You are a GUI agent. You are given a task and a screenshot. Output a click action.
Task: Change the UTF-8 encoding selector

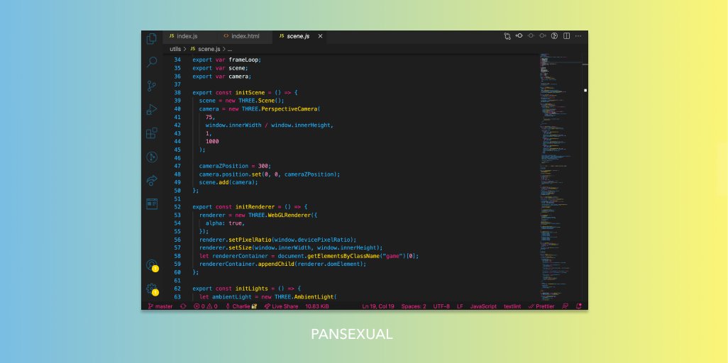coord(441,306)
